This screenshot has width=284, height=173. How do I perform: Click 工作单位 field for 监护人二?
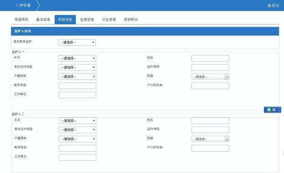tap(77, 157)
